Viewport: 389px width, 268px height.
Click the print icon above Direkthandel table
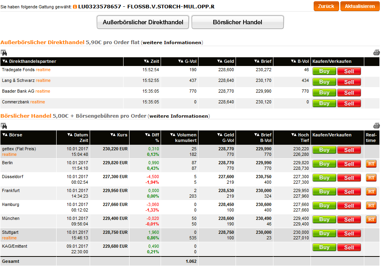pyautogui.click(x=376, y=52)
